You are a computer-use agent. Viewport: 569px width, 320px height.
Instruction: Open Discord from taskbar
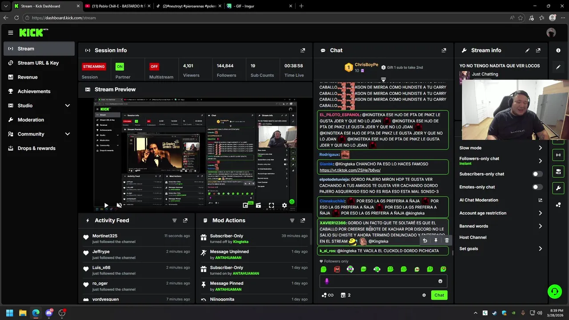pyautogui.click(x=49, y=313)
